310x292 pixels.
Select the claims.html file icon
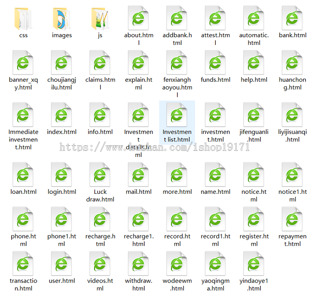click(100, 63)
